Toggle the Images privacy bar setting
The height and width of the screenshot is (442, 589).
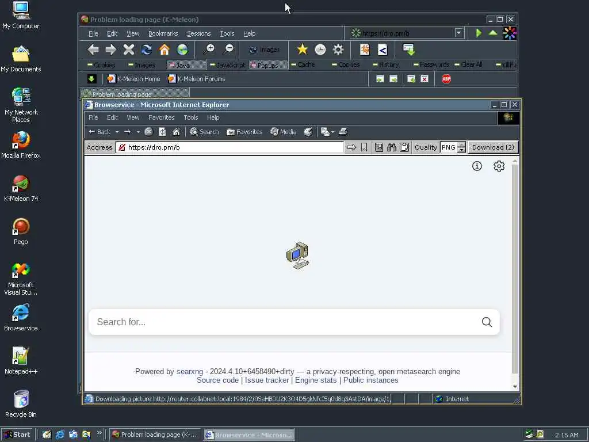tap(141, 65)
